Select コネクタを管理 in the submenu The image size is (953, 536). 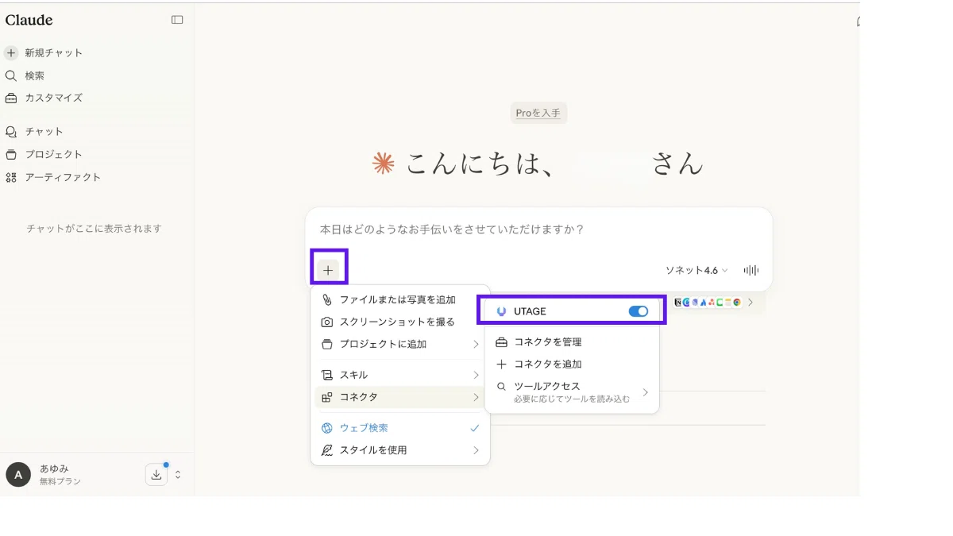(548, 342)
